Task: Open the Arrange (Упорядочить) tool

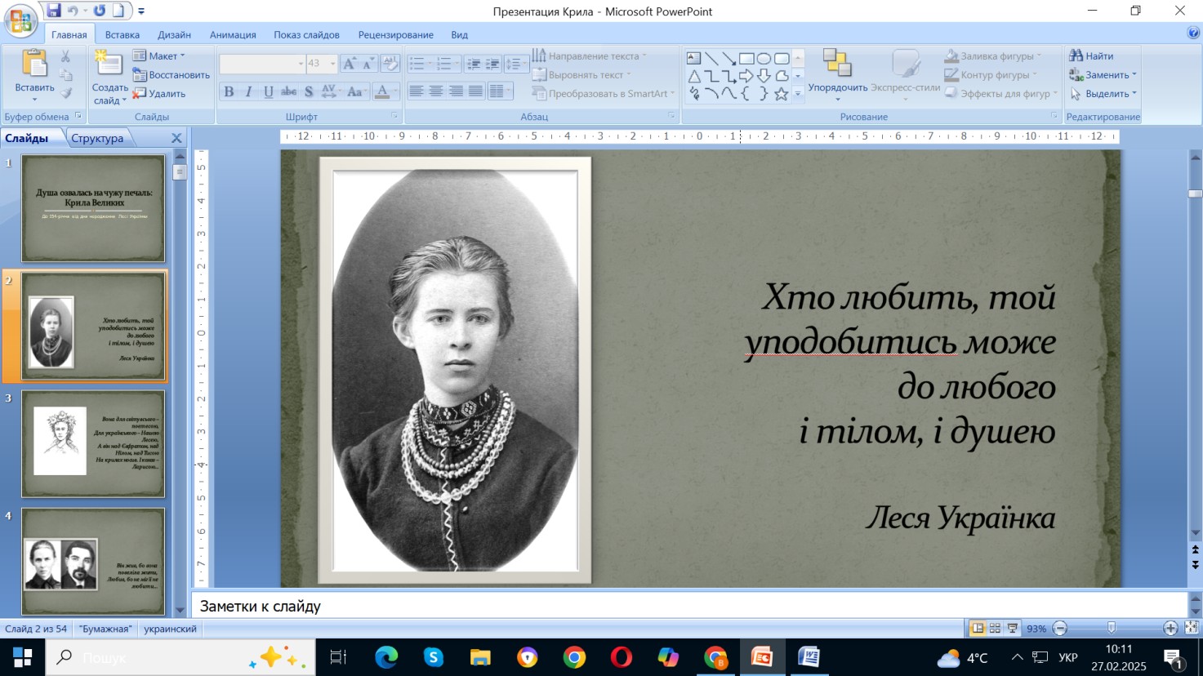Action: click(x=836, y=64)
